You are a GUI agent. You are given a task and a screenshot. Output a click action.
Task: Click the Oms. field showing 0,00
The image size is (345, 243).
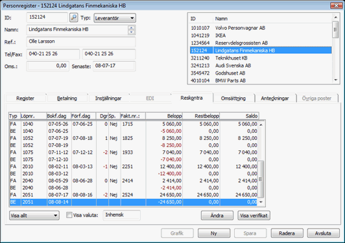click(48, 66)
